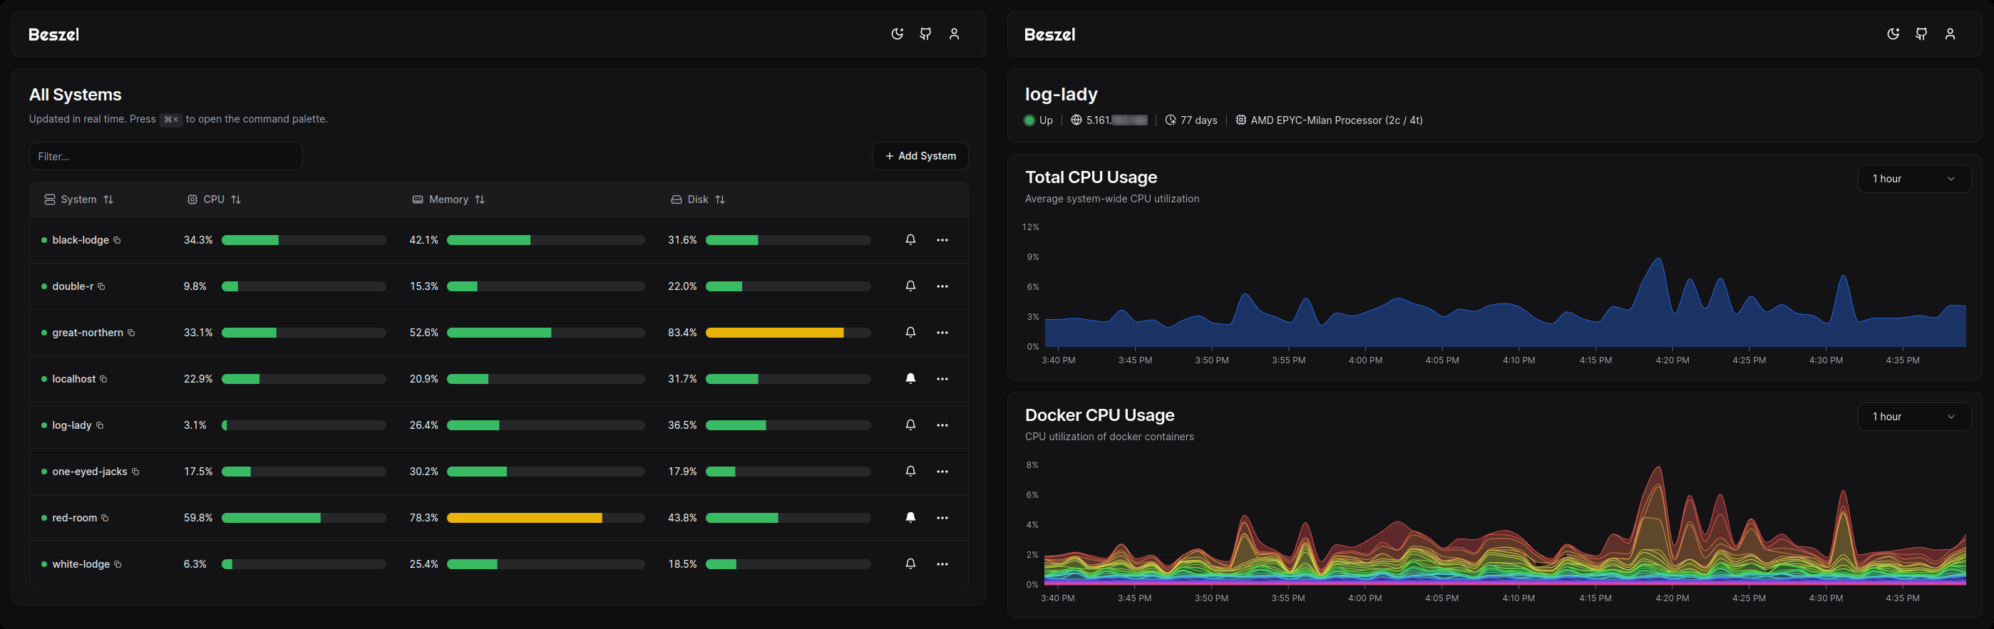Image resolution: width=1994 pixels, height=629 pixels.
Task: Open three-dot menu for white-lodge
Action: tap(942, 564)
